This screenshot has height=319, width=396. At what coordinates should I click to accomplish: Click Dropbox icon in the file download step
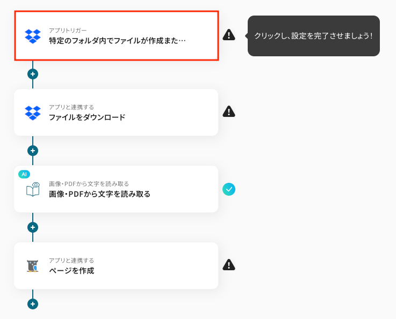(x=33, y=113)
